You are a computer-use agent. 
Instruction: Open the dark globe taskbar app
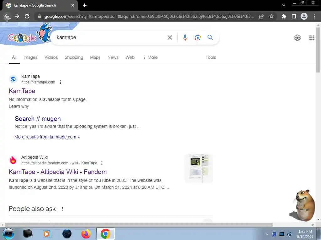(67, 234)
